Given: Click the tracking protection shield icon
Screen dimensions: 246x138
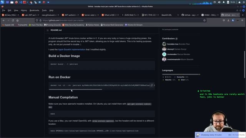Looking at the screenshot, I should pyautogui.click(x=37, y=20).
